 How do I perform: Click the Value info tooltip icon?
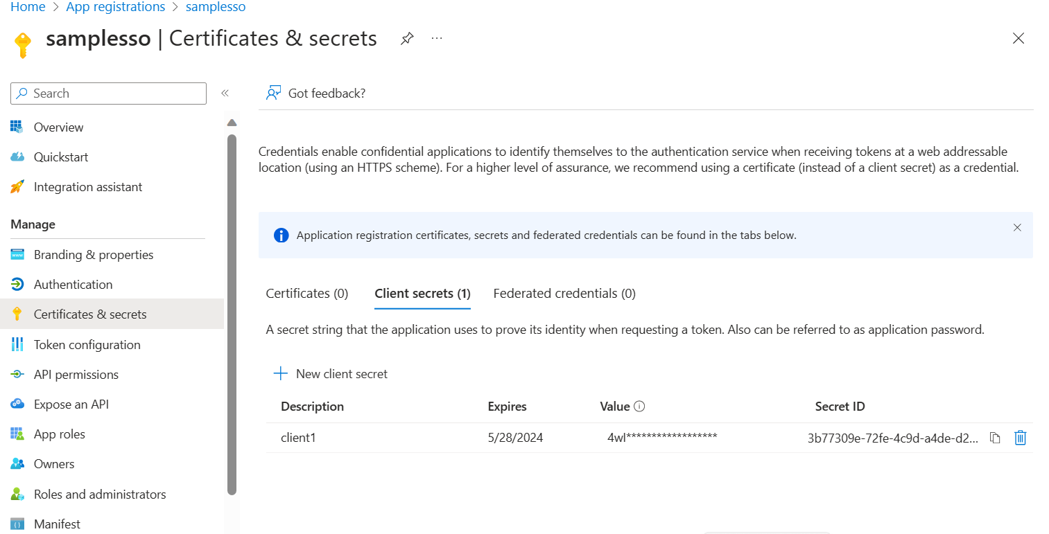tap(639, 406)
